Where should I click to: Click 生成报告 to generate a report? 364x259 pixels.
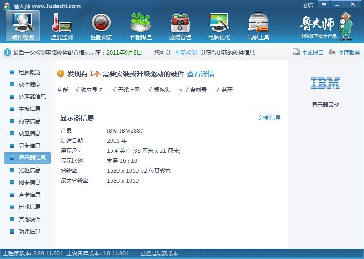[x=313, y=52]
